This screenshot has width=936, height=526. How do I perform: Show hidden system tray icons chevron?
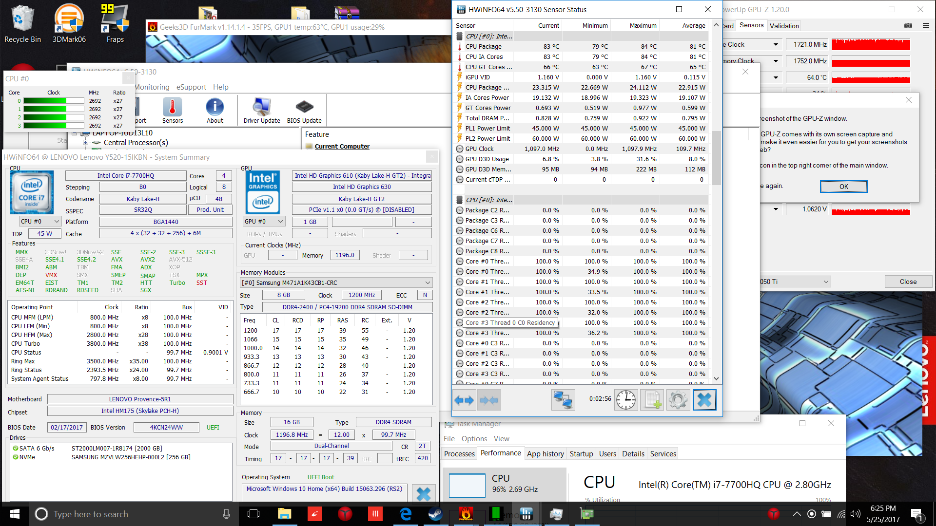[797, 514]
